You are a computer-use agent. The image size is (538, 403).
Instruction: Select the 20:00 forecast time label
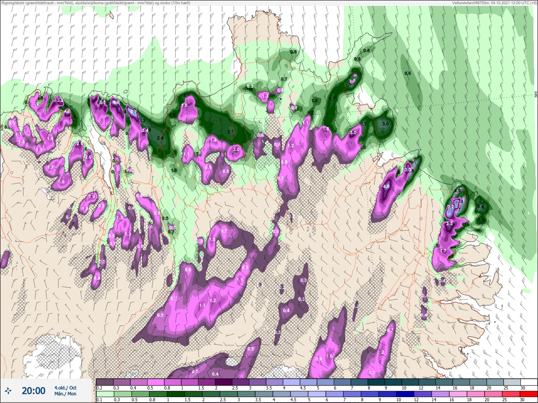point(33,391)
